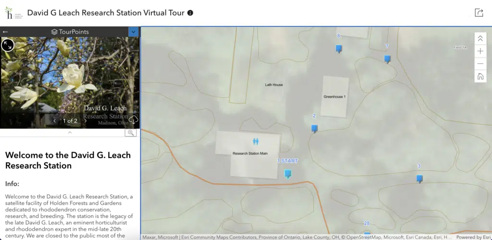The image size is (492, 240).
Task: Click the Info: subheading
Action: coord(12,184)
